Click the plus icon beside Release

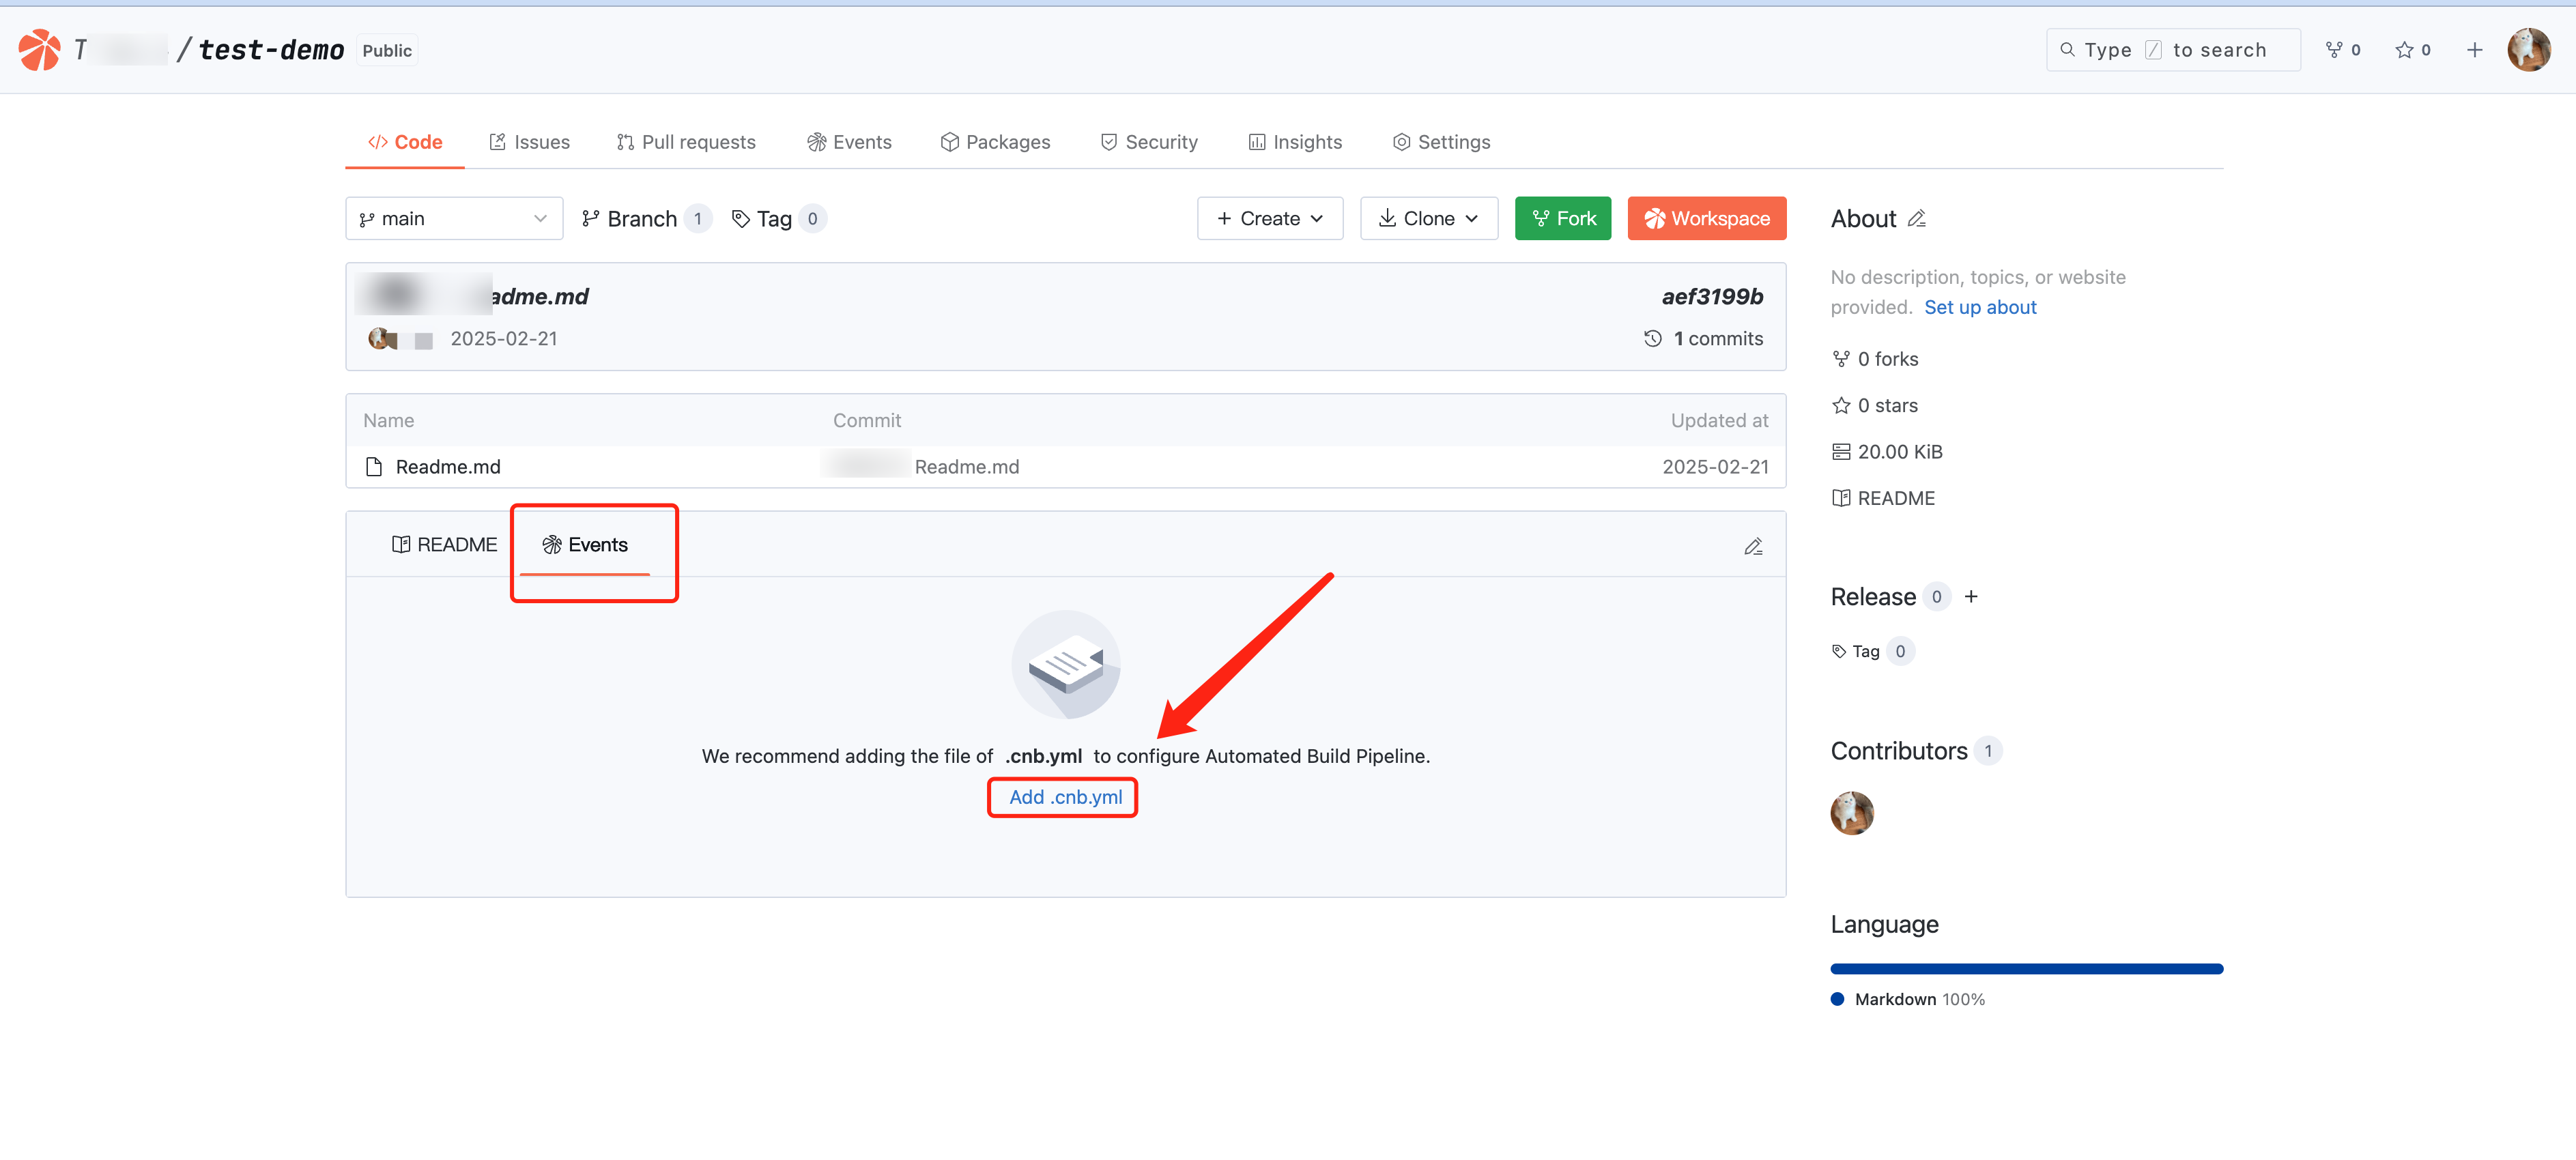click(x=1971, y=597)
